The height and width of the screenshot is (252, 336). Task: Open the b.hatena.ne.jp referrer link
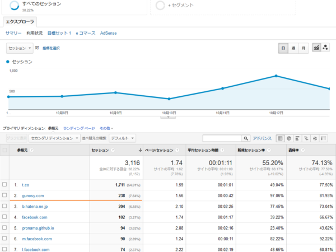35,207
